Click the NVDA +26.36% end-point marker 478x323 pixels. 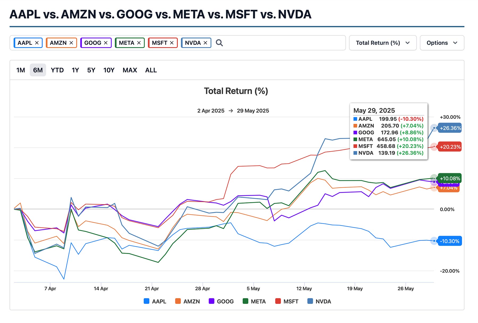click(434, 128)
